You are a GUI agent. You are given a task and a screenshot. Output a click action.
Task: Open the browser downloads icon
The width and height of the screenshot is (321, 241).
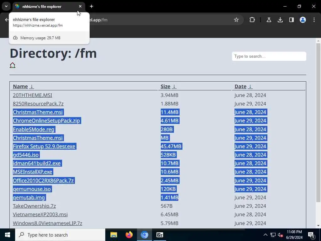pyautogui.click(x=280, y=20)
